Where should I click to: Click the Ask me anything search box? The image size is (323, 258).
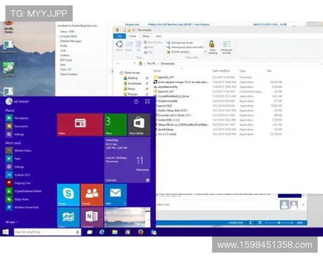[x=43, y=232]
